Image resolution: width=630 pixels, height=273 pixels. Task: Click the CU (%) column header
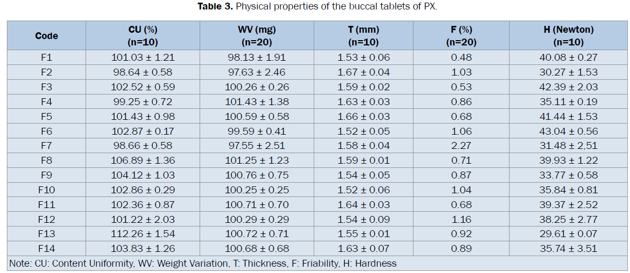tap(143, 36)
